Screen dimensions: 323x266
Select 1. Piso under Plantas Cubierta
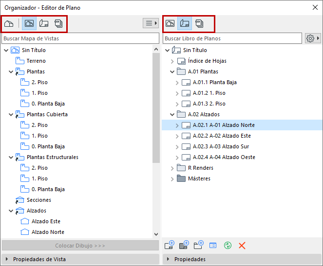[39, 136]
